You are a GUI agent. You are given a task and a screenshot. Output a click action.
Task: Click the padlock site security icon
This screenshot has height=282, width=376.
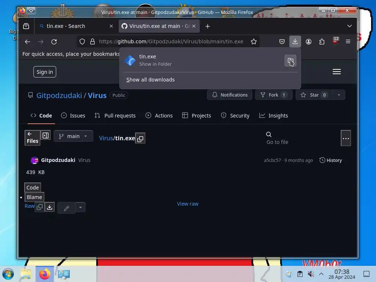pos(92,42)
